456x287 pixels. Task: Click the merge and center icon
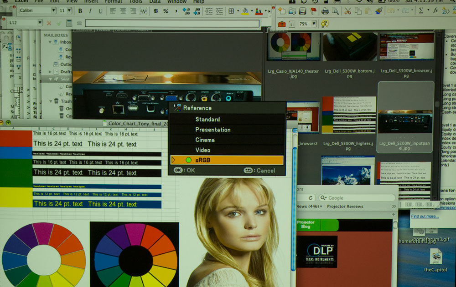tap(143, 11)
